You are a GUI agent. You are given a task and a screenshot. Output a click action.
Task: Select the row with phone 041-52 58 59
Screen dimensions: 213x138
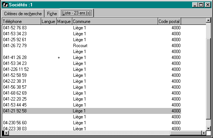[x=92, y=75]
